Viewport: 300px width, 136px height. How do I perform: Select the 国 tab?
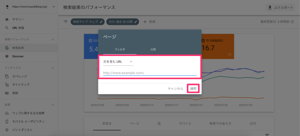point(159,124)
